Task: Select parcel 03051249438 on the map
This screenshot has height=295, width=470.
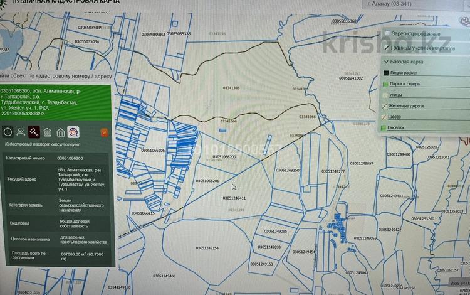Action: [x=164, y=276]
